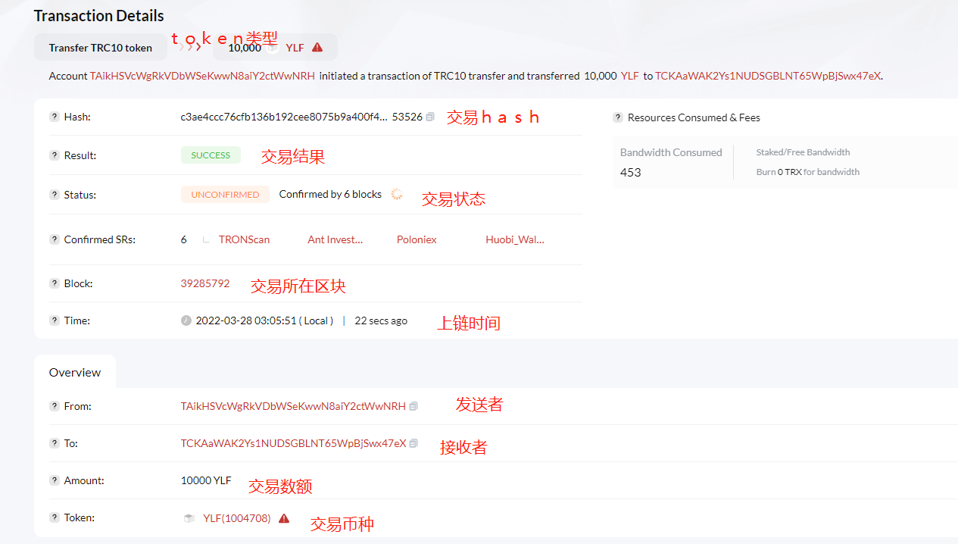Click the question mark icon beside Status
Screen dimensions: 958x544
pyautogui.click(x=54, y=195)
